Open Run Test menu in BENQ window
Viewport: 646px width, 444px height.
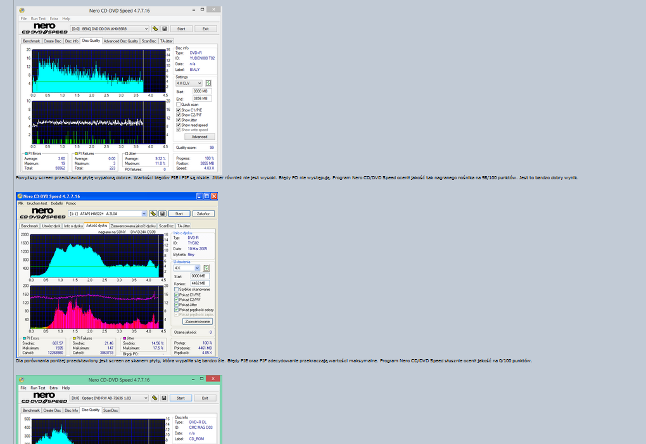38,18
